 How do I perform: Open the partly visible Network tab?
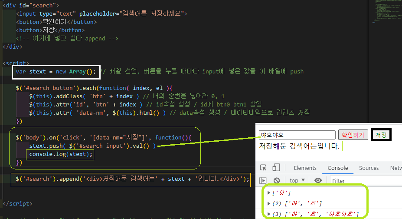point(396,168)
